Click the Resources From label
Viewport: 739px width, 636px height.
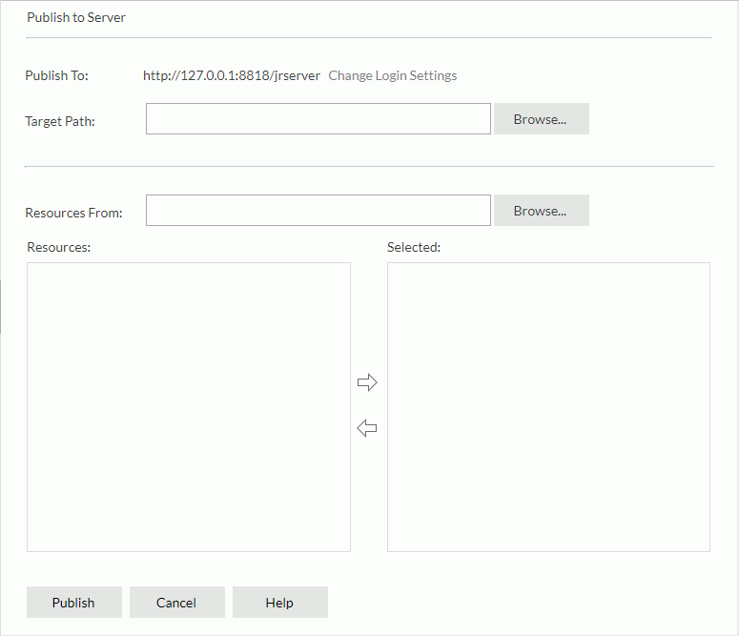[x=73, y=213]
